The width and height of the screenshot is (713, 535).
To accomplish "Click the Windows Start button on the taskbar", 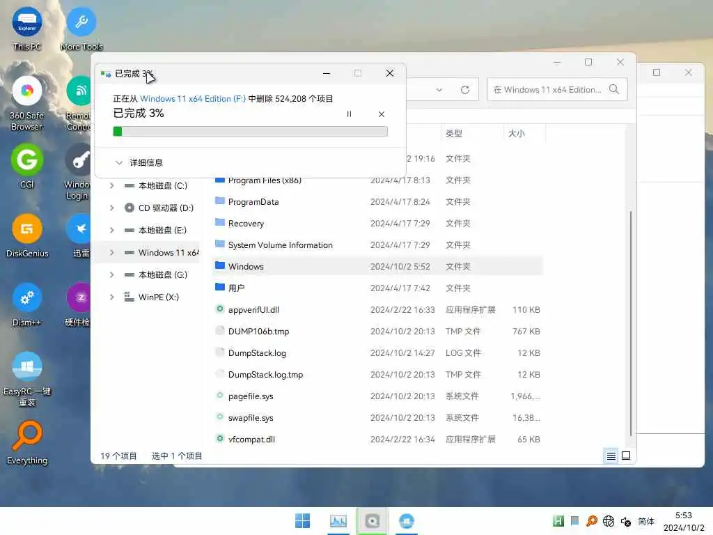I will [x=302, y=521].
